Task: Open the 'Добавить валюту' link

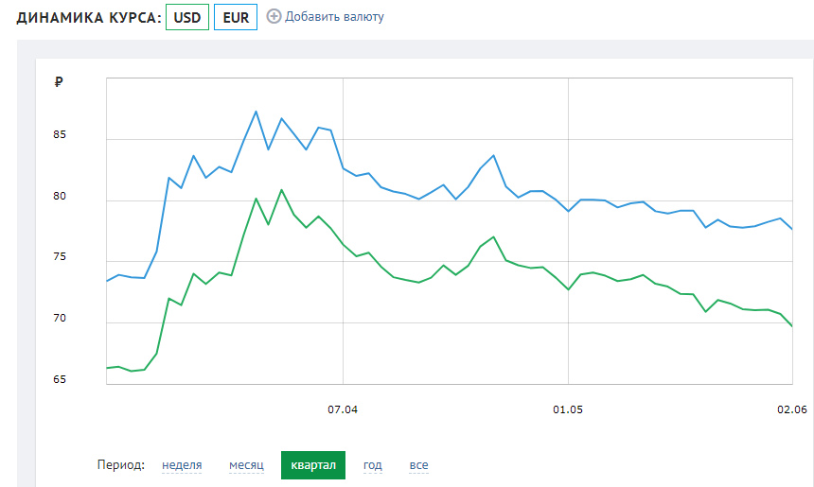Action: pyautogui.click(x=334, y=17)
